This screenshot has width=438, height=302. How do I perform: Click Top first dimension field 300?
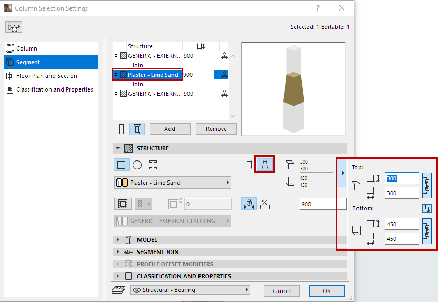tap(402, 178)
